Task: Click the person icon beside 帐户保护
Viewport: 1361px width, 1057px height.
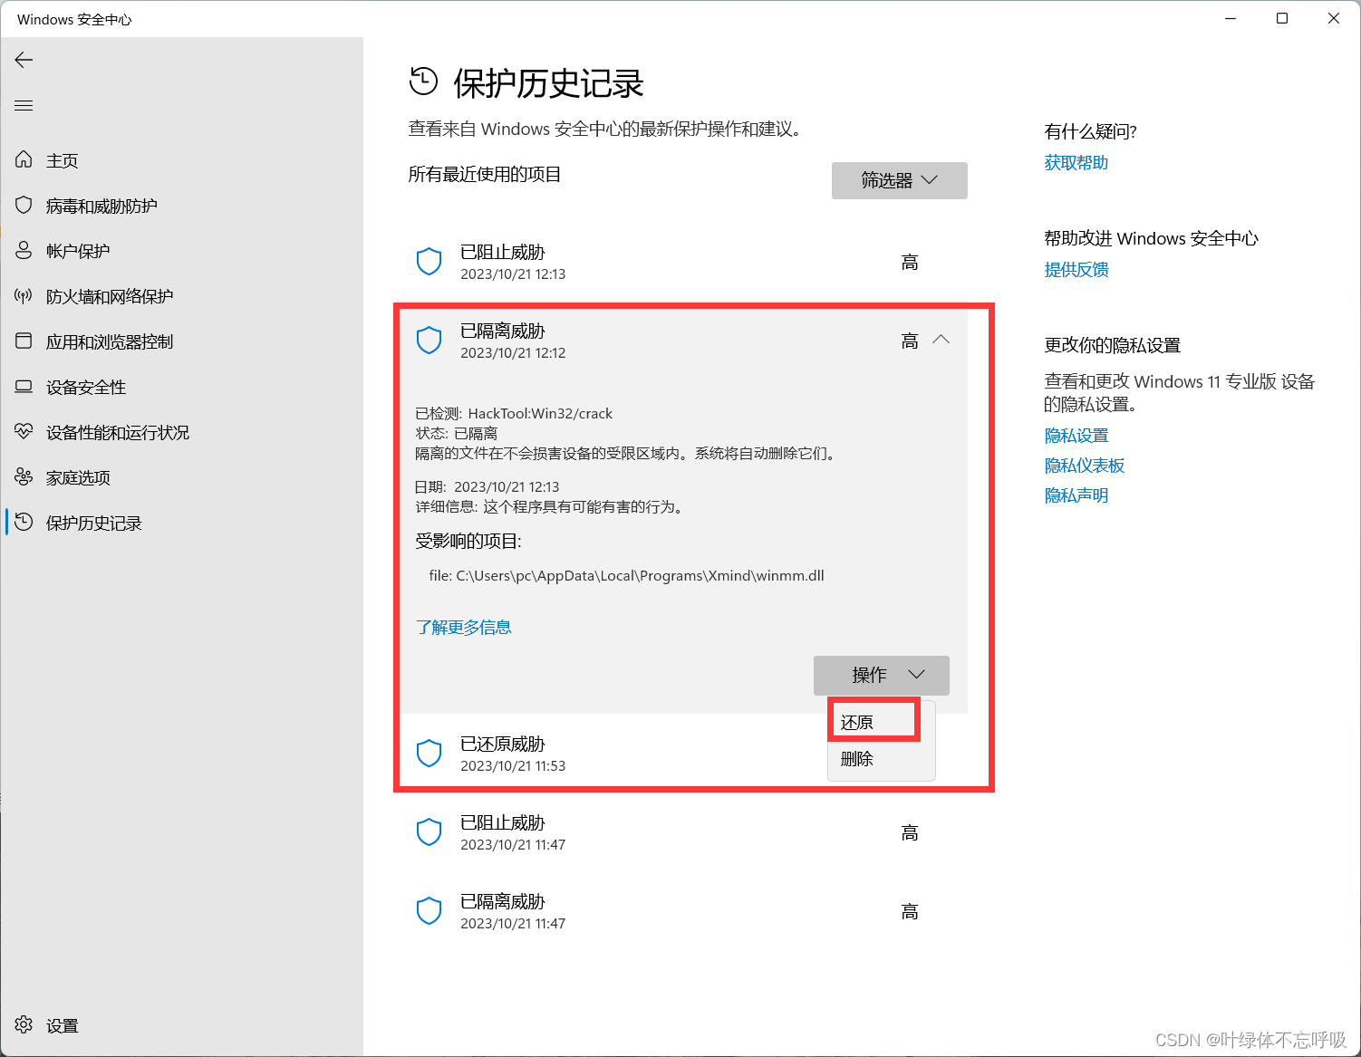Action: 24,250
